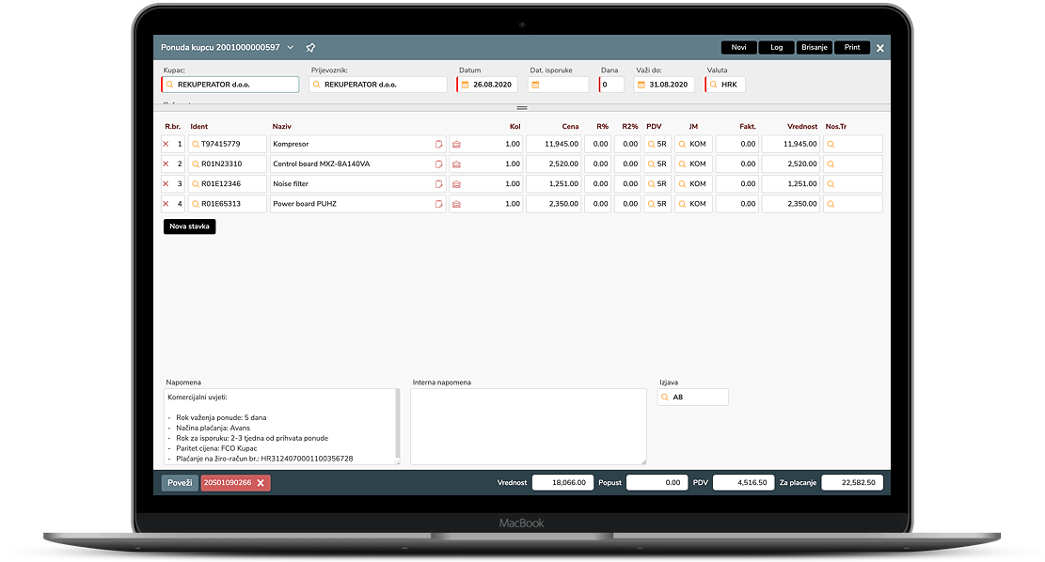Open Valuta currency lookup for HRK

click(x=714, y=85)
